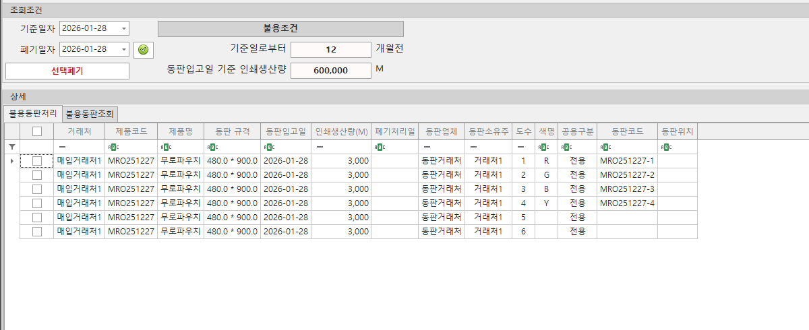This screenshot has width=809, height=330.
Task: Click the 색명 cell showing Y
Action: 546,203
